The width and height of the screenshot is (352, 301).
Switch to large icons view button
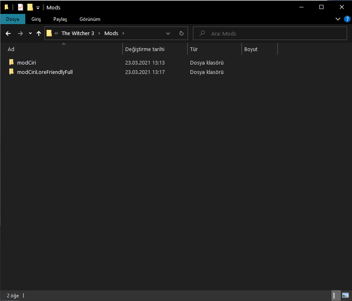click(345, 295)
